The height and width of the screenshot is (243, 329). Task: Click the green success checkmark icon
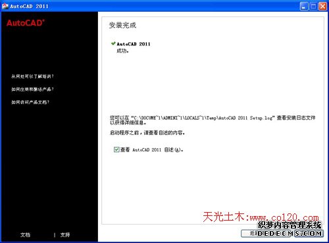113,43
